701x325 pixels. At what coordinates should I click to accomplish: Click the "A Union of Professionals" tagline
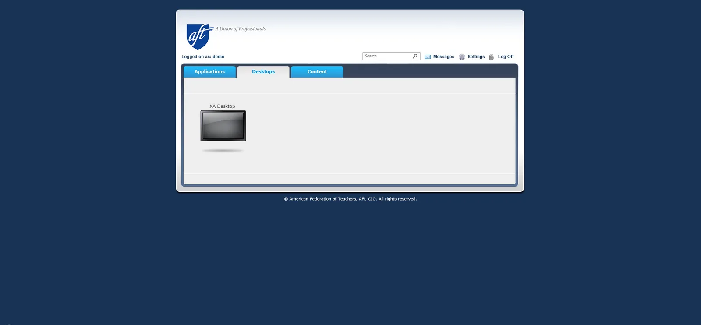241,29
